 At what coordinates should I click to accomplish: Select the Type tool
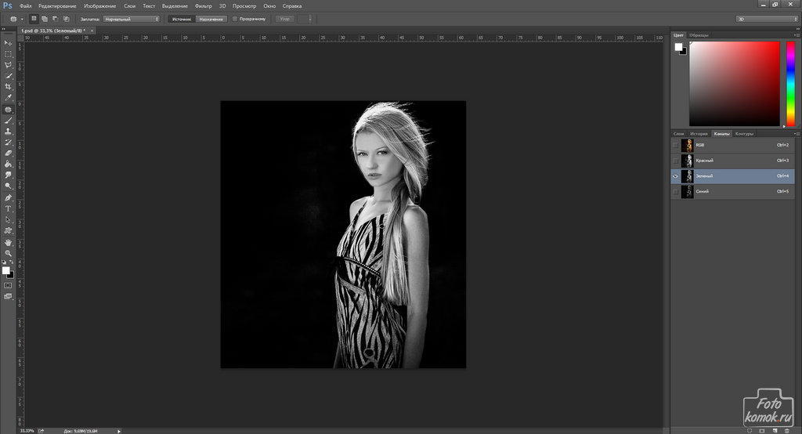pos(8,209)
